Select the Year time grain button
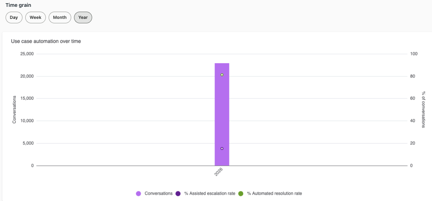This screenshot has width=432, height=201. tap(83, 17)
